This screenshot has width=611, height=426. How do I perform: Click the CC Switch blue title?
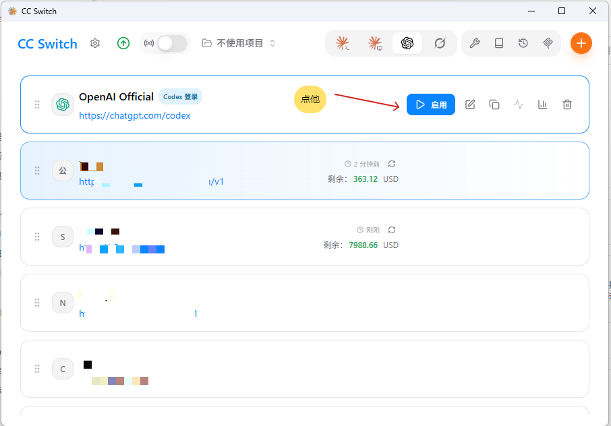47,44
